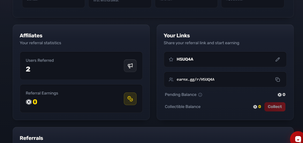Click the Affiliates heading
Screen dimensions: 303x143
click(x=31, y=36)
